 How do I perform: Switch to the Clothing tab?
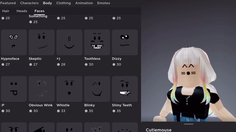[x=63, y=3]
